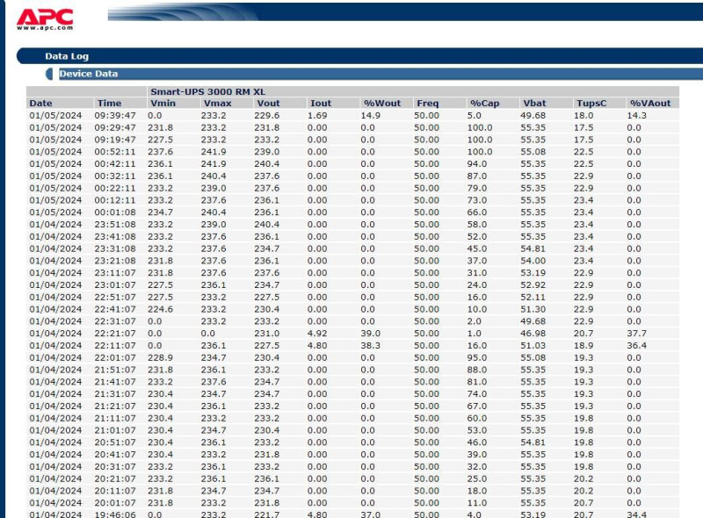Select the time 22:21:07 cell

(x=115, y=334)
